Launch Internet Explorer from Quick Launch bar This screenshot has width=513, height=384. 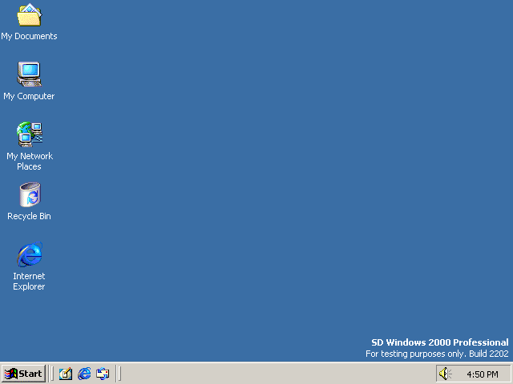coord(84,374)
